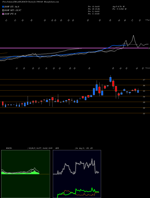
Task: Click the magenta horizontal DOW PT line
Action: [74, 48]
